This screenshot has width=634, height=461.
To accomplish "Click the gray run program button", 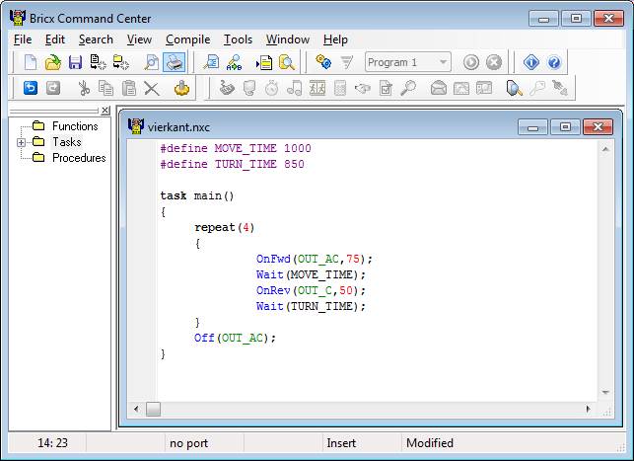I will 471,62.
